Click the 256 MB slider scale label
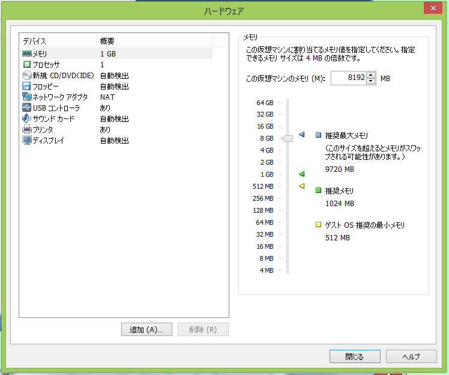The height and width of the screenshot is (375, 449). tap(263, 198)
